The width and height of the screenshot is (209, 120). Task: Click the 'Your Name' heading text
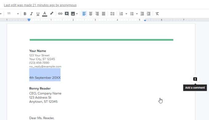click(x=37, y=51)
